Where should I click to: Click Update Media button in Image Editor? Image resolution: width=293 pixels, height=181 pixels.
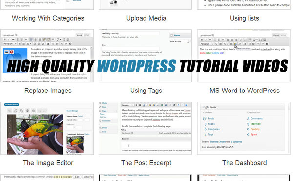(x=12, y=105)
